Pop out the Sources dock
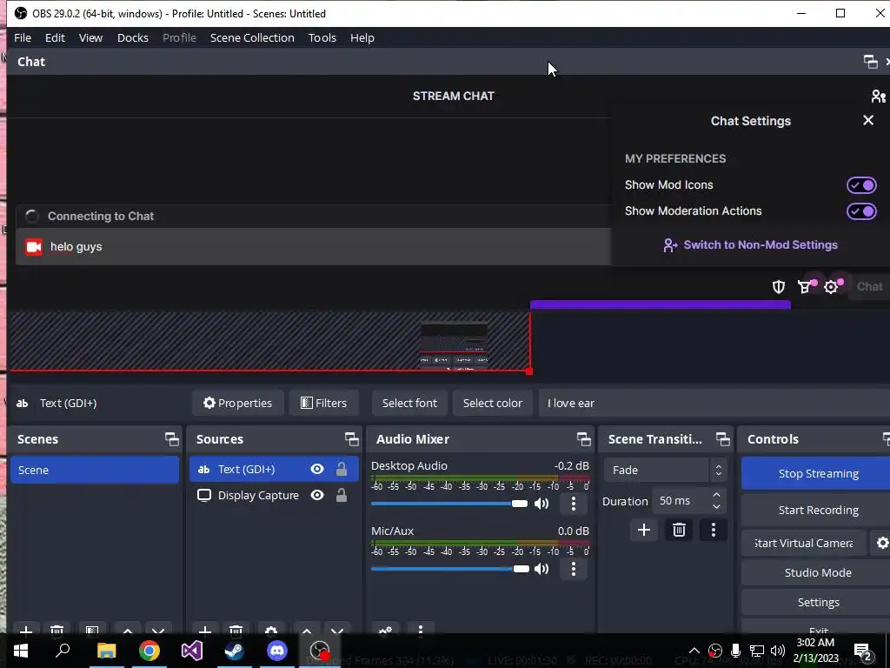The height and width of the screenshot is (668, 890). [351, 439]
